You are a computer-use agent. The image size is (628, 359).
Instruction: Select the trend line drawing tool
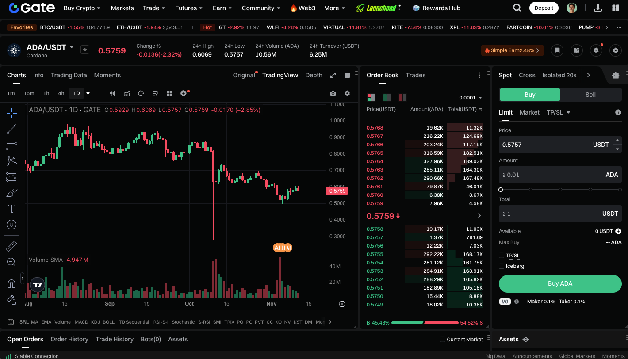(x=11, y=129)
